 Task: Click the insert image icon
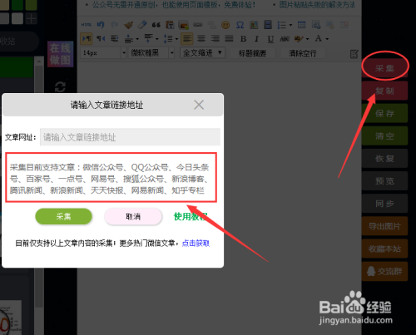(x=184, y=25)
